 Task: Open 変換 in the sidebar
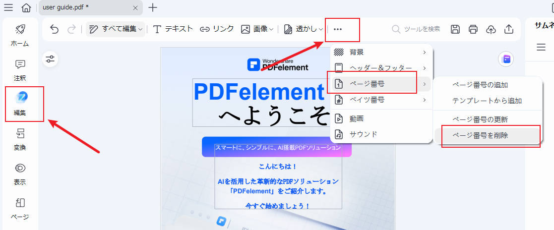click(x=20, y=139)
